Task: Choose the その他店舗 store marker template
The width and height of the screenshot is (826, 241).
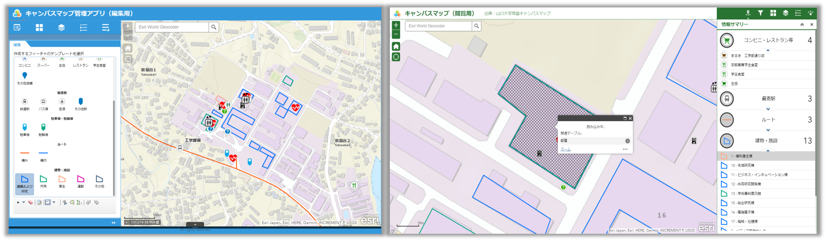Action: click(24, 78)
